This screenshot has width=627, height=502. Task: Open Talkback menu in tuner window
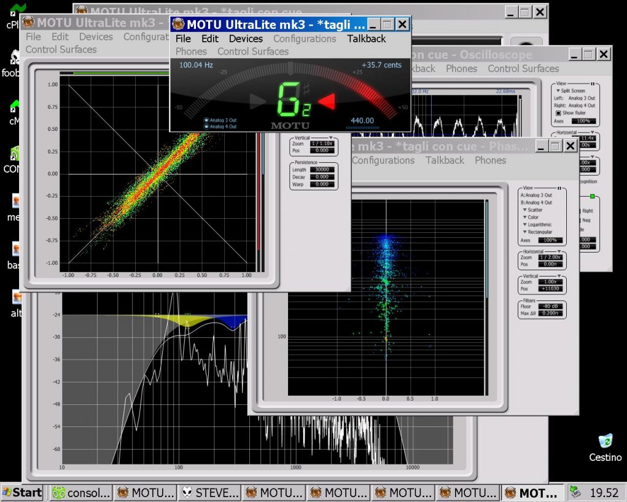click(366, 39)
